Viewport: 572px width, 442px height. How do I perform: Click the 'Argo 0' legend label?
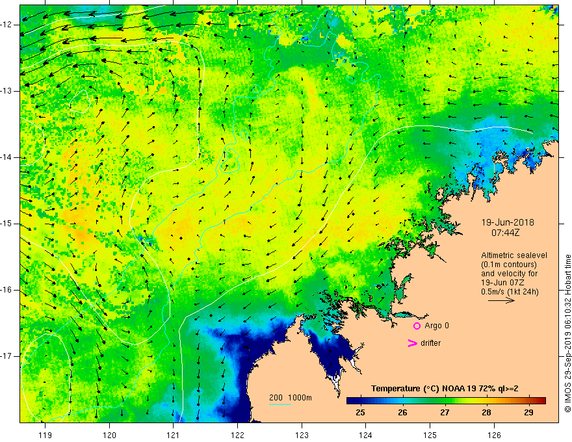pos(437,326)
